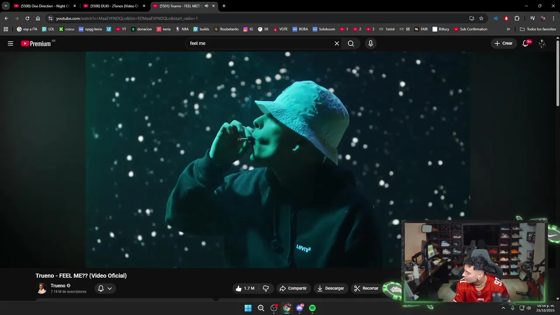Screen dimensions: 560x315
Task: Click the Recortar clip button
Action: click(x=366, y=288)
